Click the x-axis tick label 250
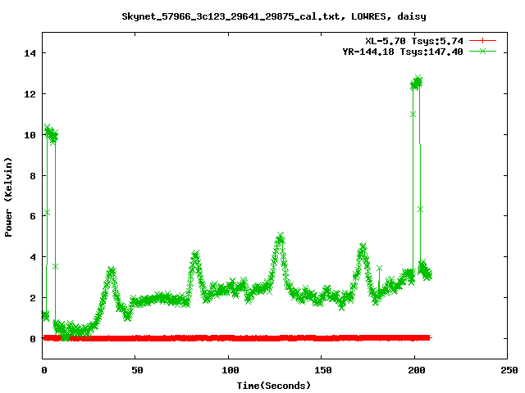The image size is (525, 393). click(x=509, y=370)
